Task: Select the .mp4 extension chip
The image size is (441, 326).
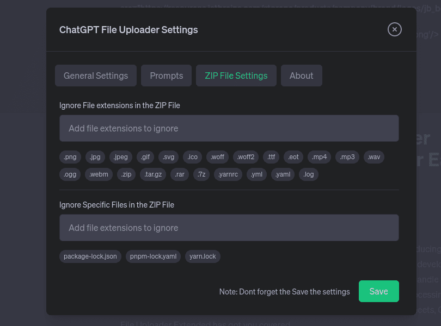Action: coord(319,157)
